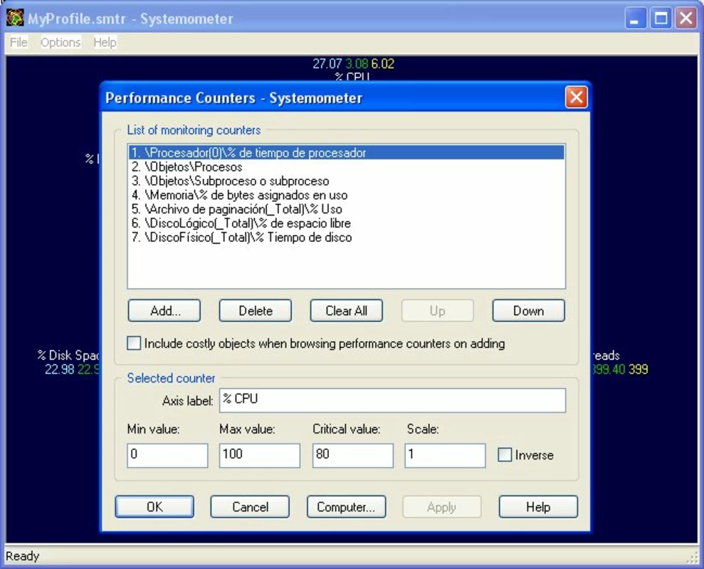Click the yellow 6.02 value in main window
The image size is (704, 569).
(x=382, y=64)
